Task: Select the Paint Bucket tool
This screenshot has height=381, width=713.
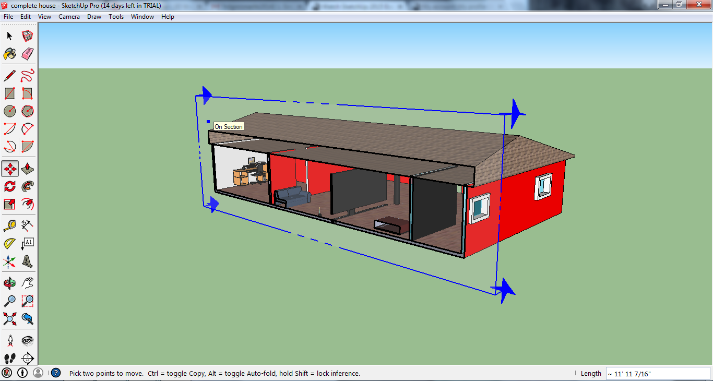Action: coord(9,54)
